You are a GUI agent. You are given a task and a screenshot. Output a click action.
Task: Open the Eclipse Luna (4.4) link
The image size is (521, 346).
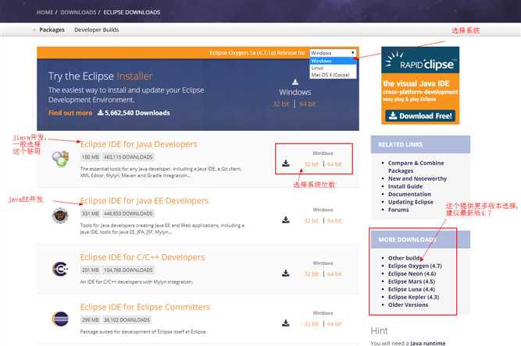click(412, 289)
